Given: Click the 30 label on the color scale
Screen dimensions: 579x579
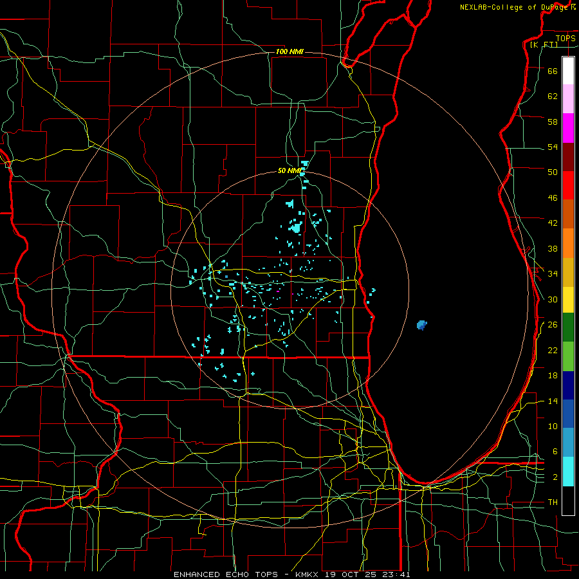Looking at the screenshot, I should pos(553,299).
